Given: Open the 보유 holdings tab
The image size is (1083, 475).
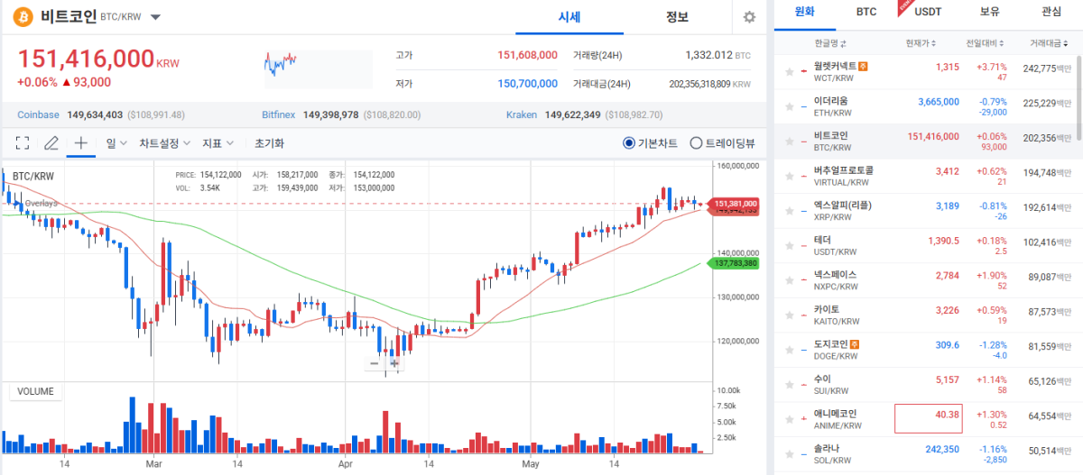Looking at the screenshot, I should pyautogui.click(x=989, y=12).
